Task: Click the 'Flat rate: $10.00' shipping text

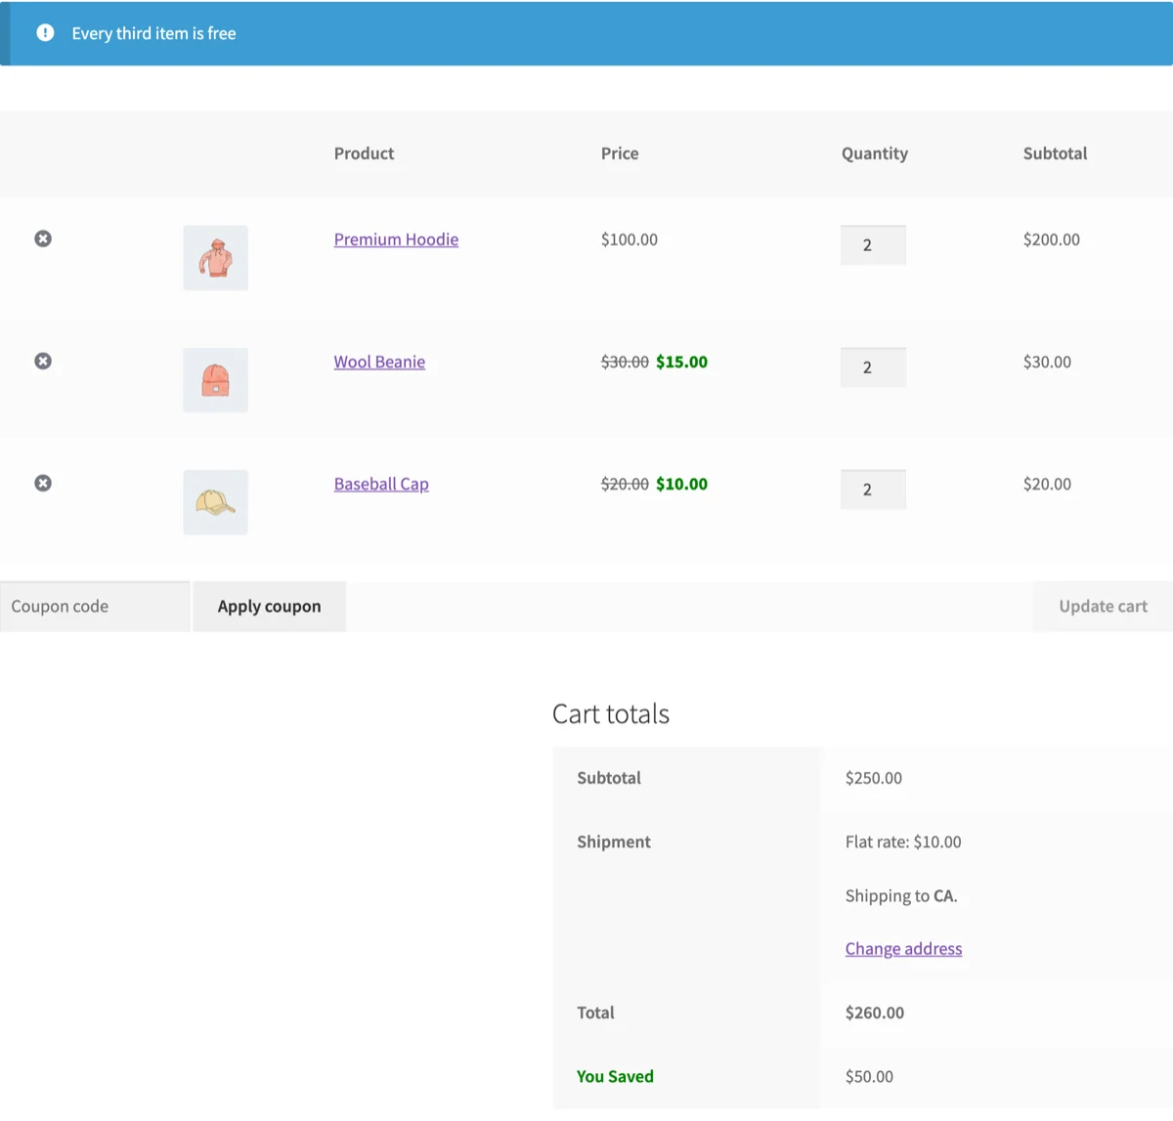Action: coord(903,841)
